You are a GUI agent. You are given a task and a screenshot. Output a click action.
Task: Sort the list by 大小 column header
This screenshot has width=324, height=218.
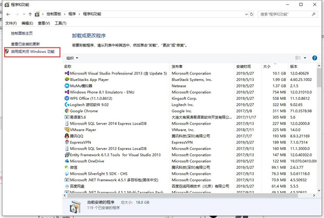point(267,66)
